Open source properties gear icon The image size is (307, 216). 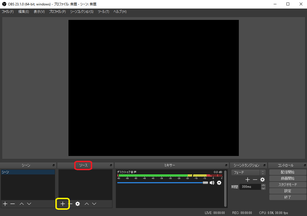78,204
